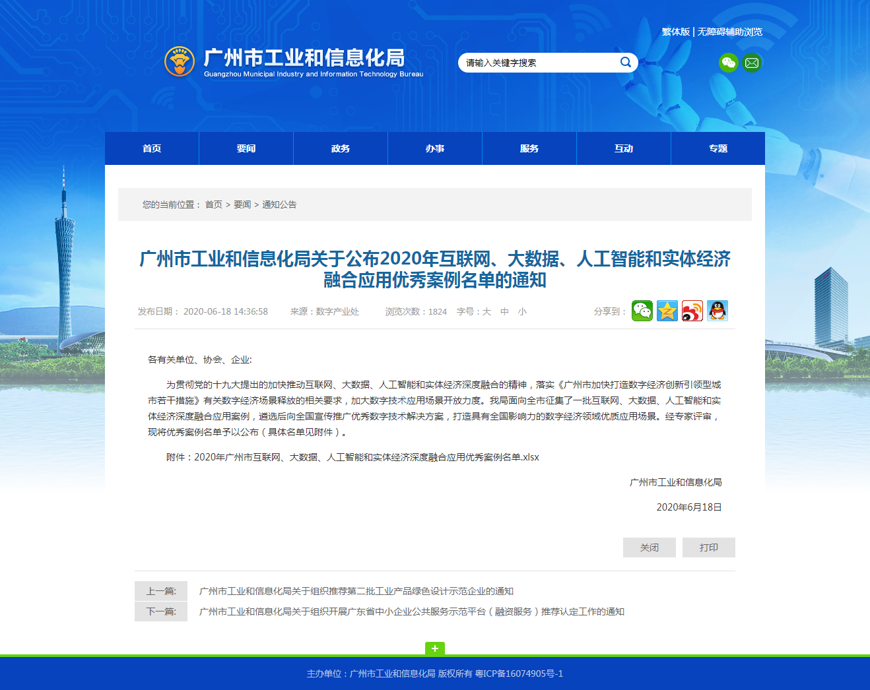
Task: Focus the keyword search field
Action: pyautogui.click(x=541, y=63)
